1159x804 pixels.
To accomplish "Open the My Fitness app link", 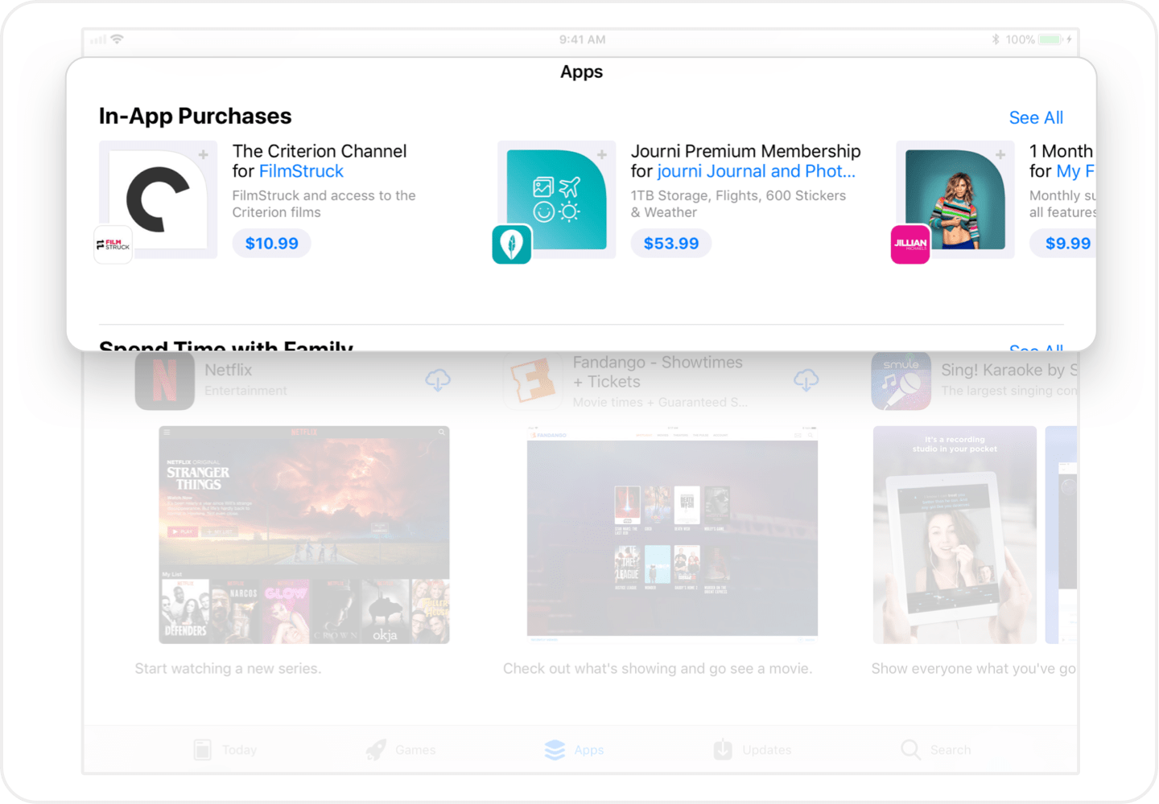I will pyautogui.click(x=1076, y=171).
